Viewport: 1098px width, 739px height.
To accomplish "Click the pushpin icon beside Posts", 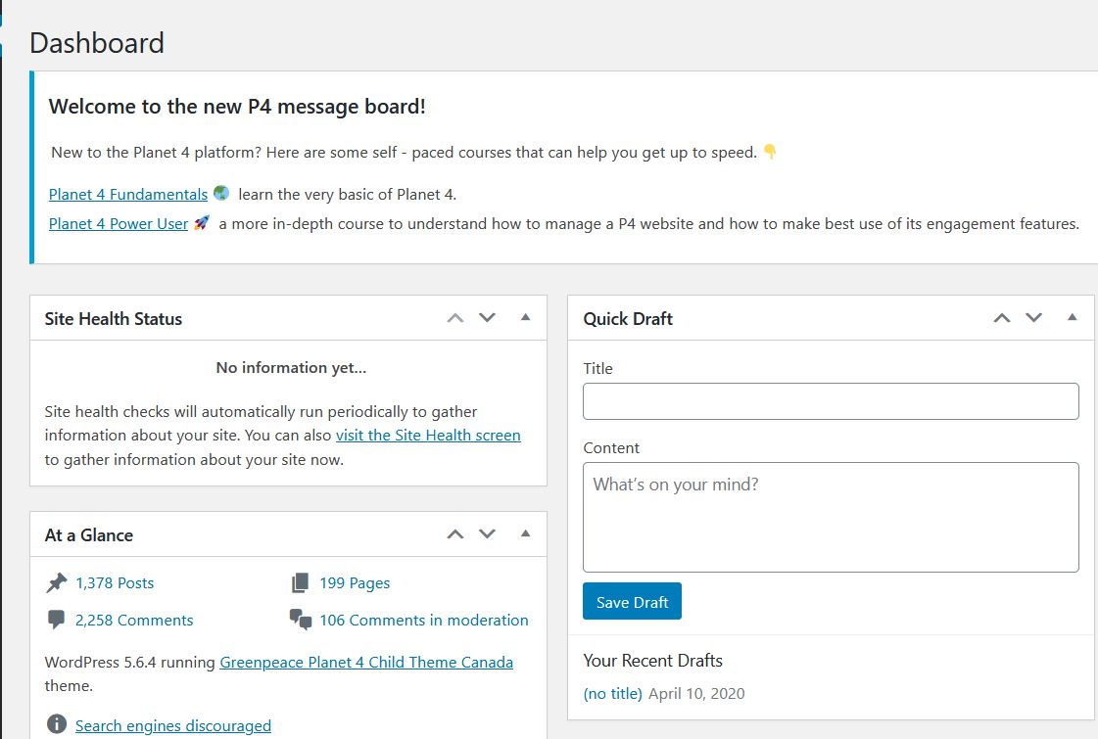I will (56, 583).
